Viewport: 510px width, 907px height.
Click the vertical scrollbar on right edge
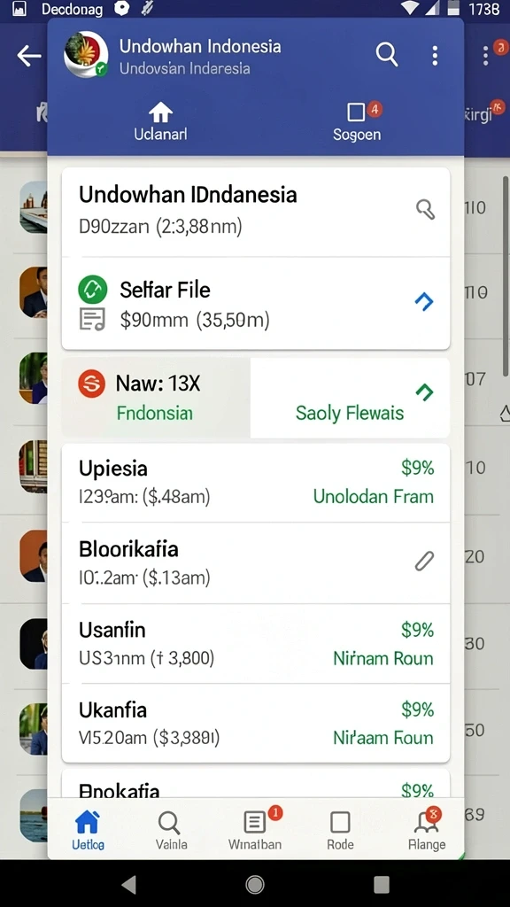coord(506,277)
